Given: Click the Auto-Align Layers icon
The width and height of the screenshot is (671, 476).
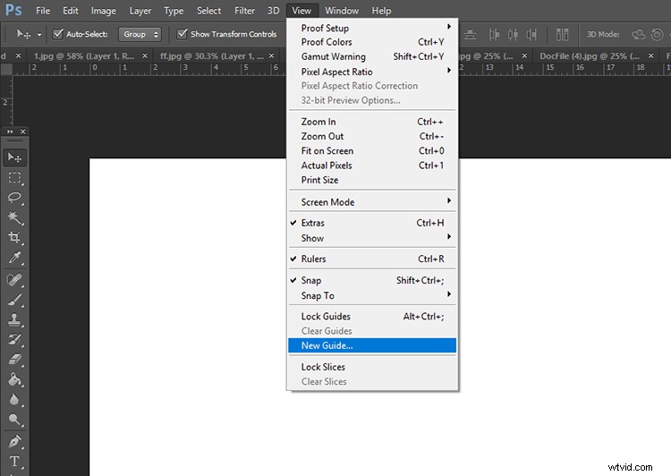Looking at the screenshot, I should [563, 34].
